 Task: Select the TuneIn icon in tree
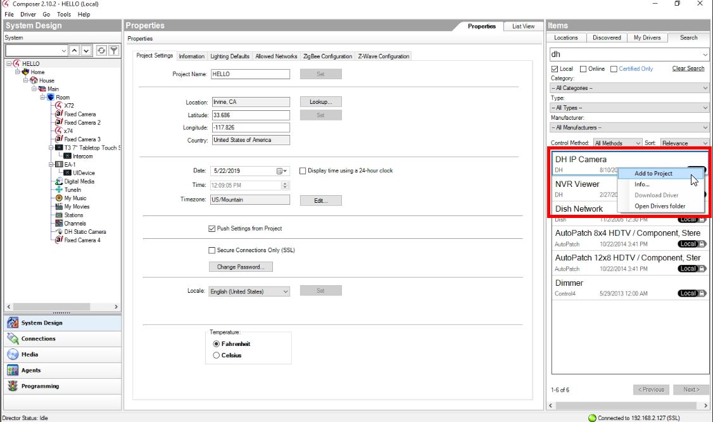60,190
